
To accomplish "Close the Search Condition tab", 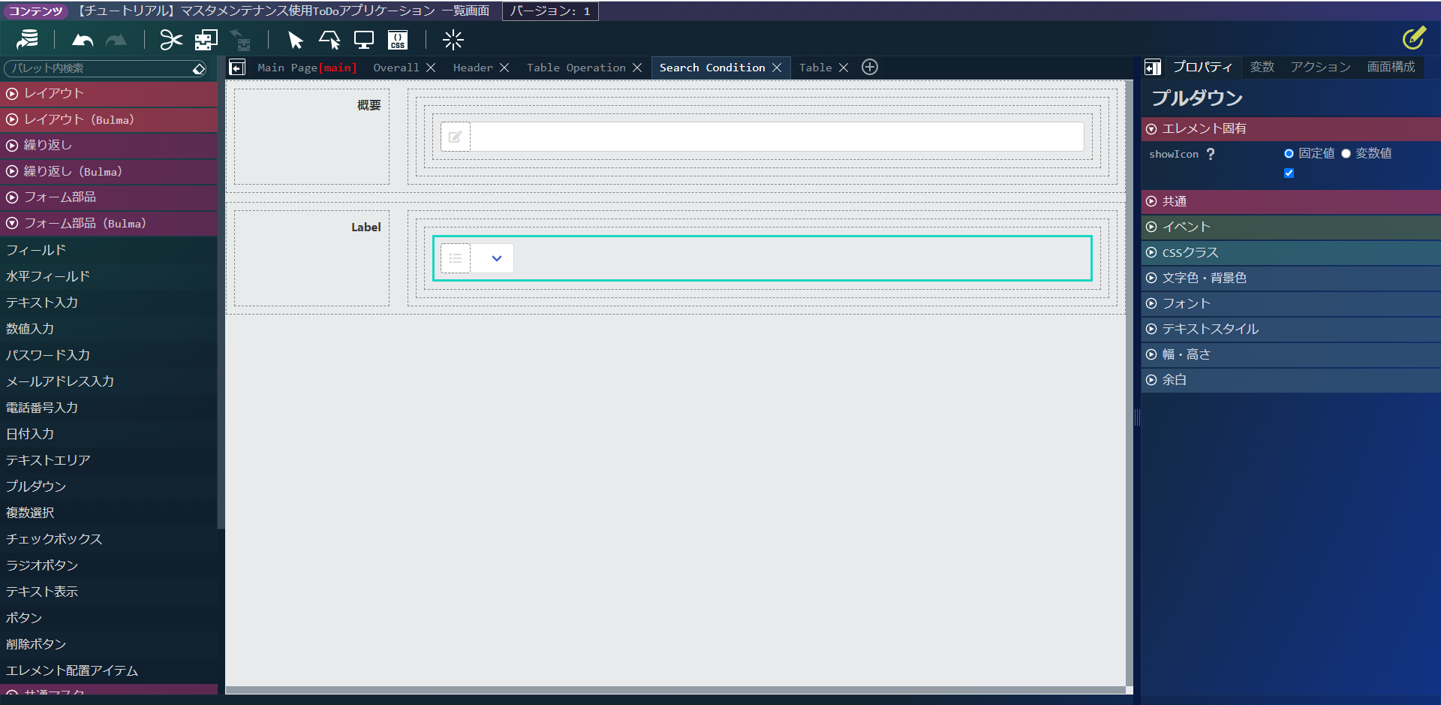I will tap(777, 68).
